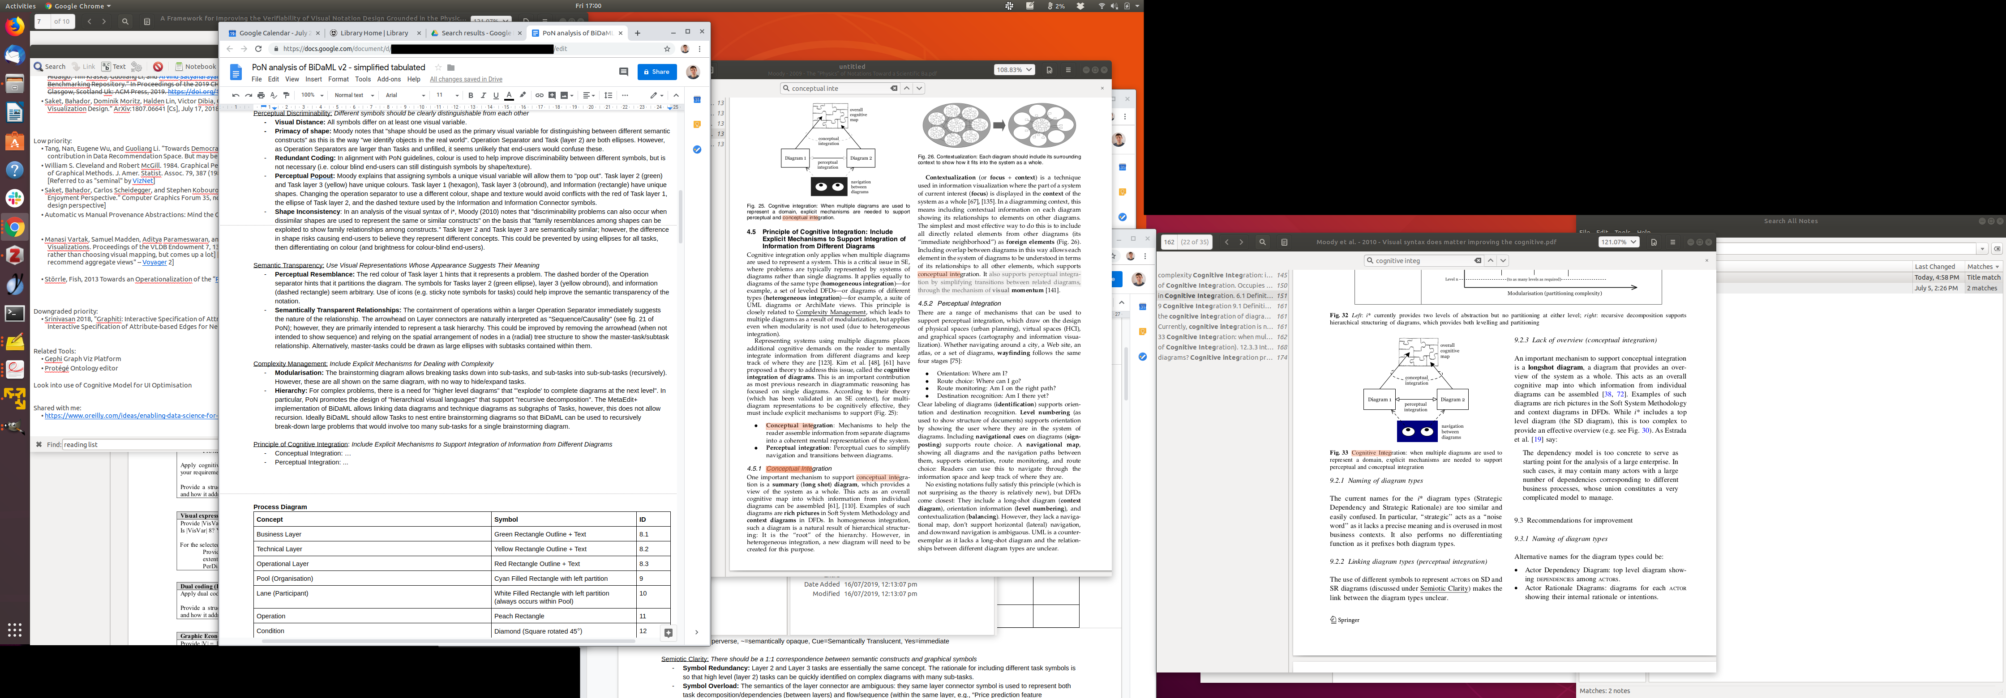2006x698 pixels.
Task: Click search magnifier in Moody 2010 PDF viewer
Action: (1262, 242)
